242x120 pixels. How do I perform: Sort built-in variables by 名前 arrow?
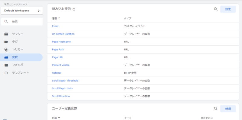59,18
